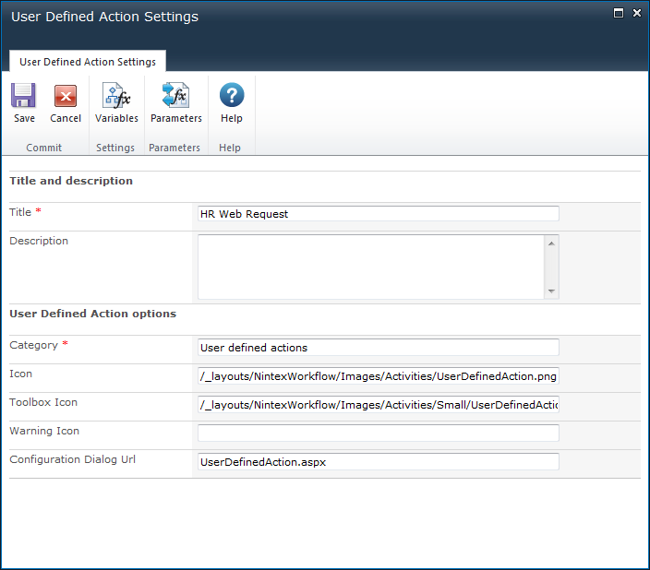650x570 pixels.
Task: Click the Save floppy disk icon
Action: click(x=23, y=95)
